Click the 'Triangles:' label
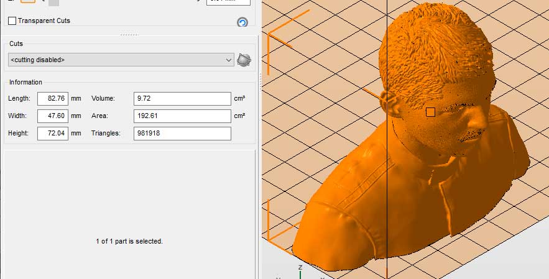549x279 pixels. pos(106,134)
